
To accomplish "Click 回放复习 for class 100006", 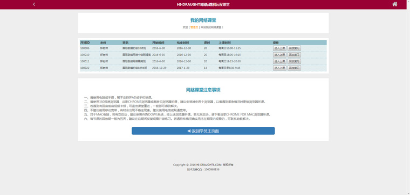I will click(294, 48).
